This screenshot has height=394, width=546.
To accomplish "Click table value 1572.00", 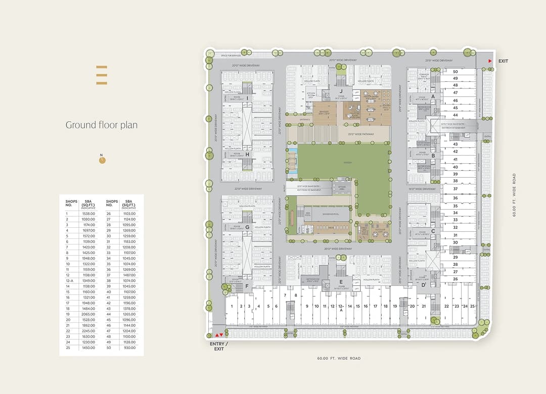I will (x=88, y=236).
